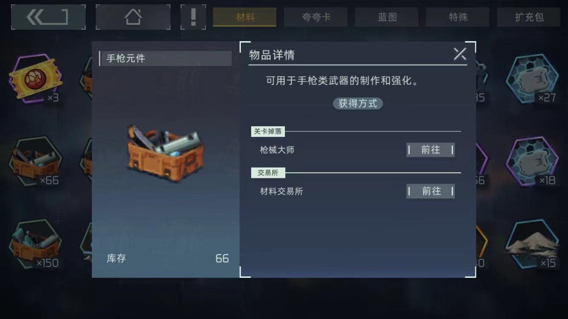
Task: Click 前往 next to 材料交易所
Action: click(430, 191)
